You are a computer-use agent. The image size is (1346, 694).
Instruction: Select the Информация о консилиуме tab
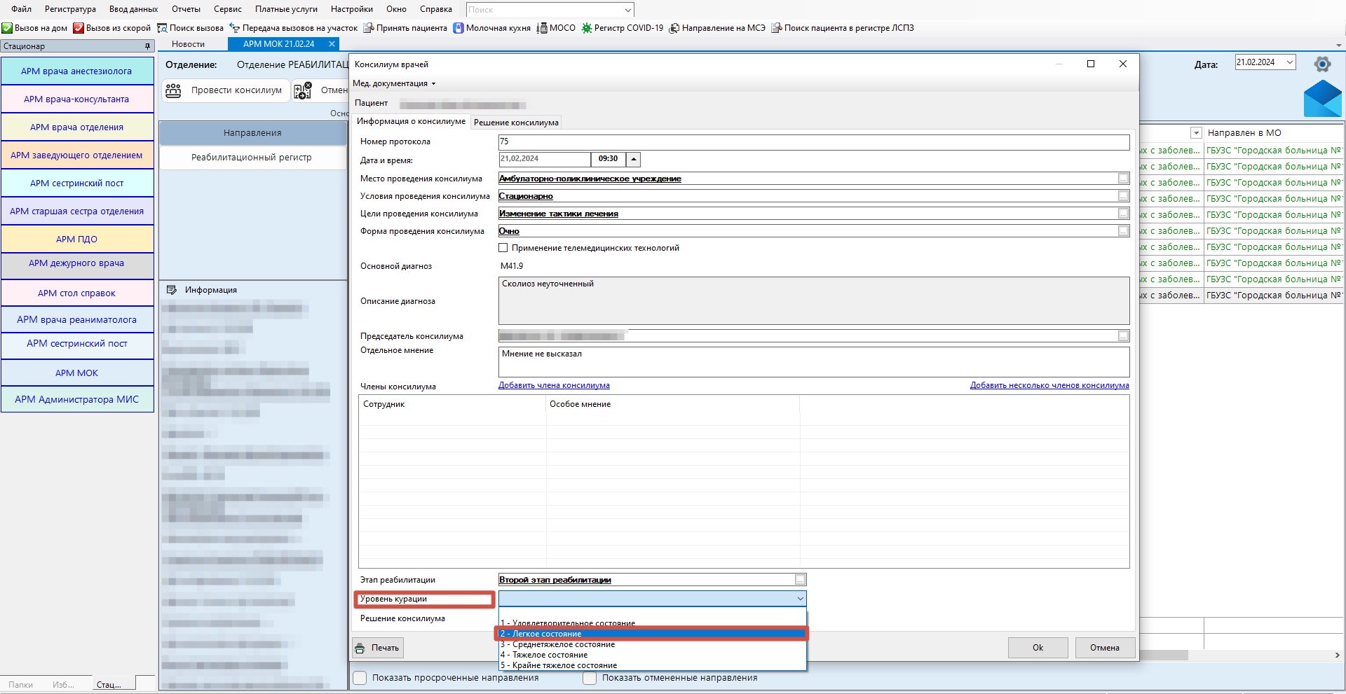tap(411, 121)
